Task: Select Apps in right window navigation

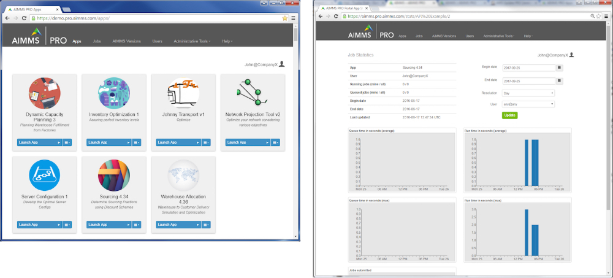Action: coord(402,36)
